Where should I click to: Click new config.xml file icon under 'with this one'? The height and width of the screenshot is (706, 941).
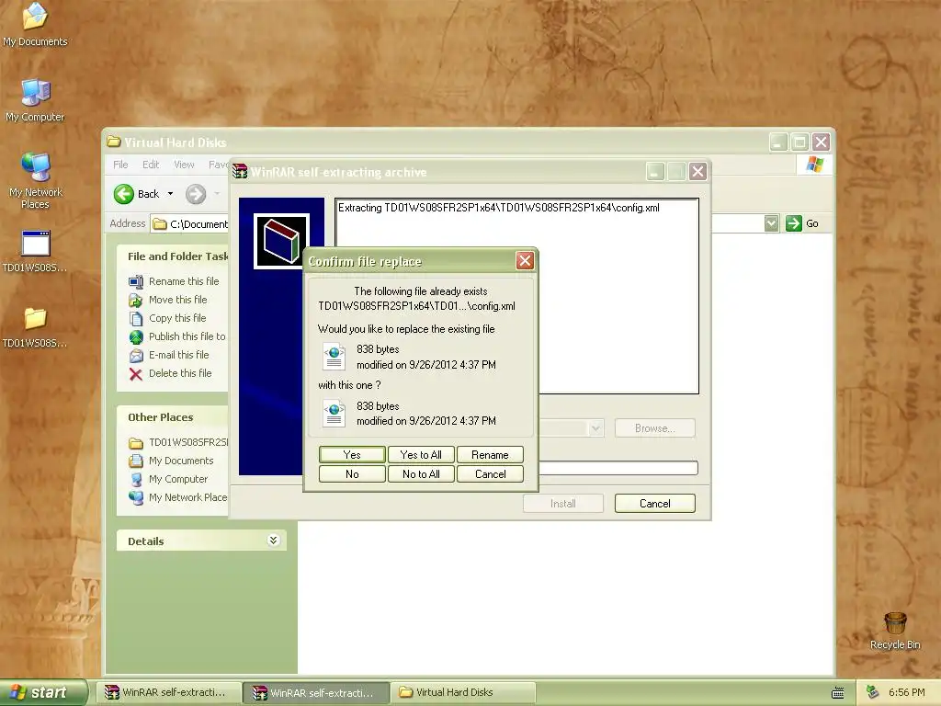tap(334, 414)
